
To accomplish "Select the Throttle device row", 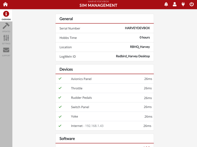I will click(x=105, y=88).
